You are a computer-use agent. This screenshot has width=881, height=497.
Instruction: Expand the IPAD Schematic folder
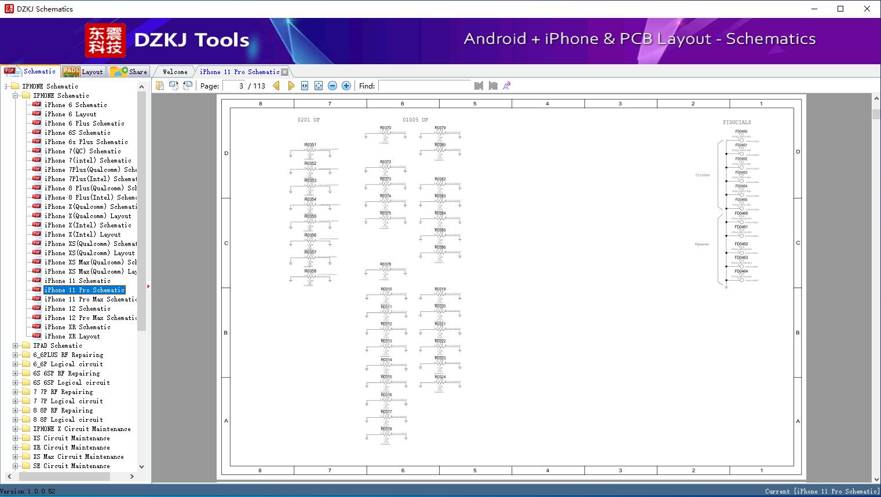point(16,345)
